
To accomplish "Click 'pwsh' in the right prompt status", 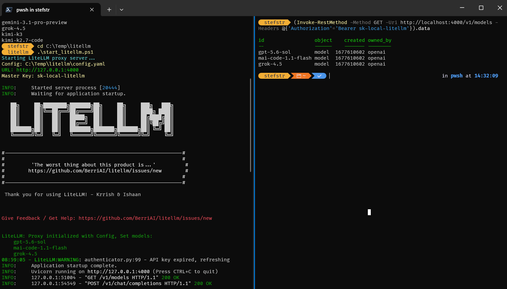I will coord(457,76).
